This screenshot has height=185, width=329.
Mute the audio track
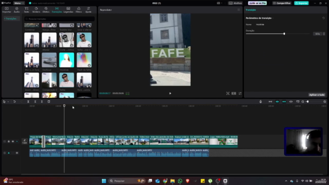click(17, 153)
